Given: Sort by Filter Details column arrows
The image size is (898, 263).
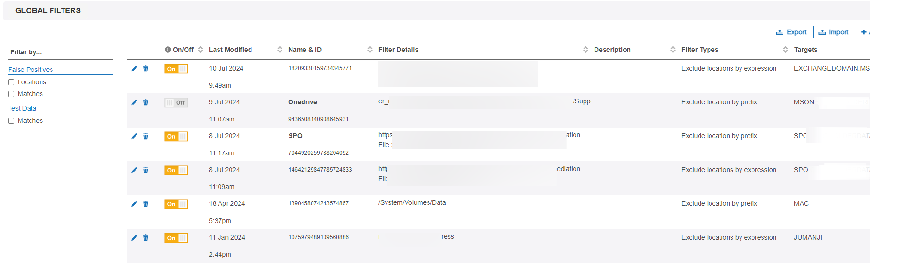Looking at the screenshot, I should 585,50.
